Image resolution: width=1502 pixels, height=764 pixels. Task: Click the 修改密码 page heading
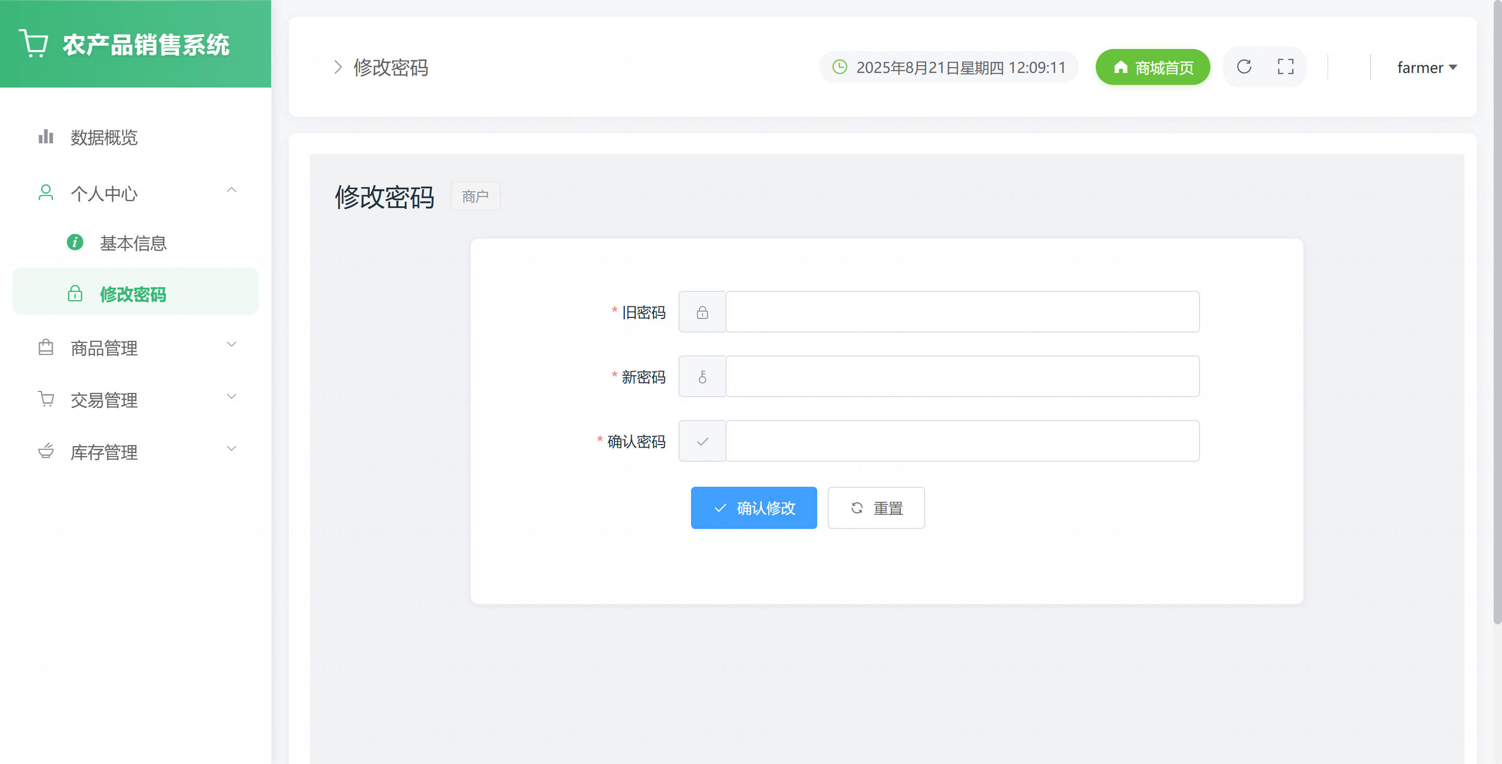click(384, 197)
